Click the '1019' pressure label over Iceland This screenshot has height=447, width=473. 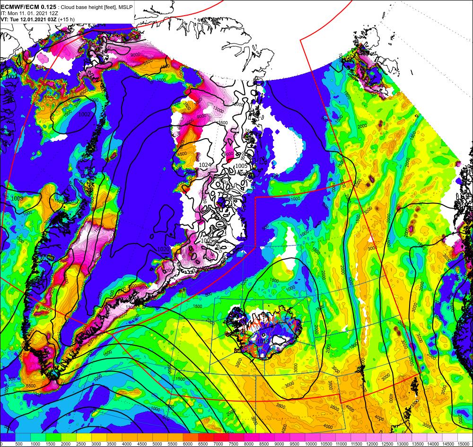point(262,341)
